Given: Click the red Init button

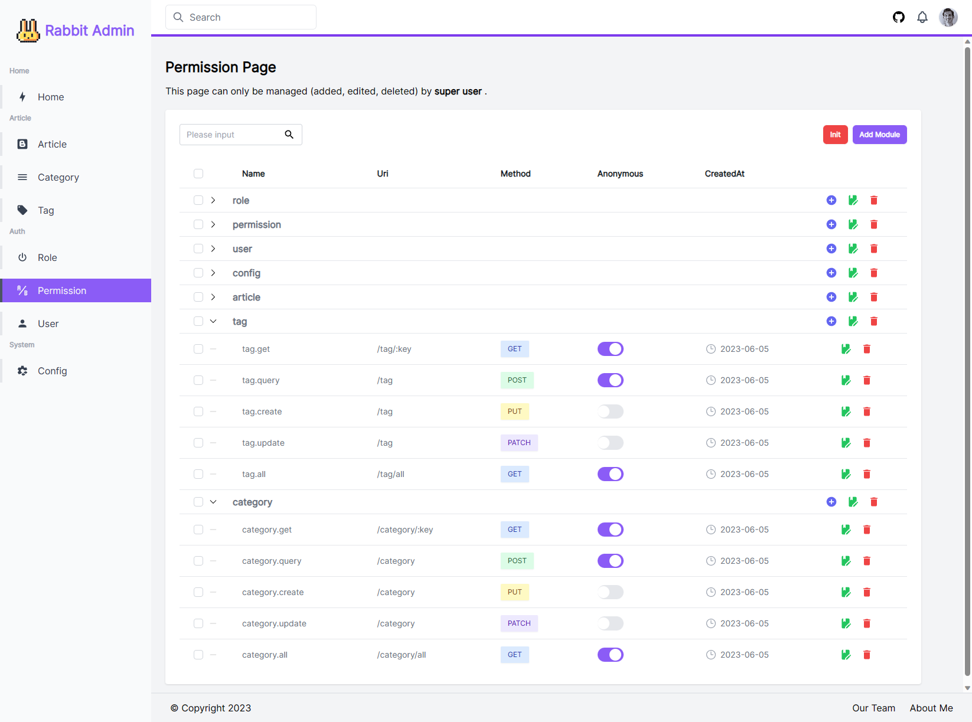Looking at the screenshot, I should 835,135.
